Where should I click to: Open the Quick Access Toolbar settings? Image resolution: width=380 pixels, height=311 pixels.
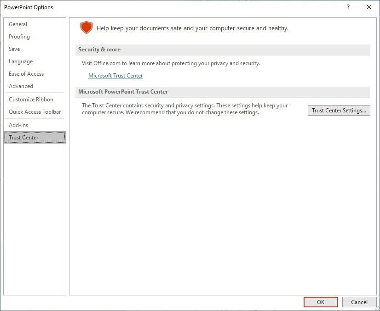[35, 112]
